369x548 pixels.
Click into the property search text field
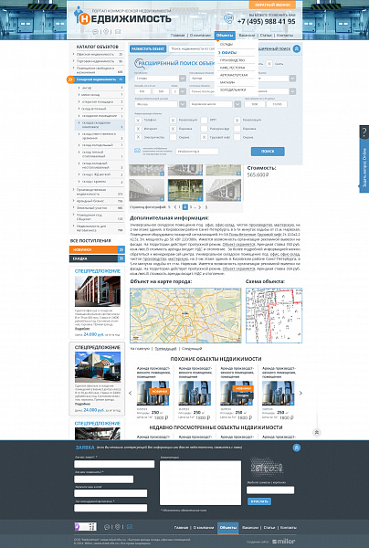[x=191, y=49]
